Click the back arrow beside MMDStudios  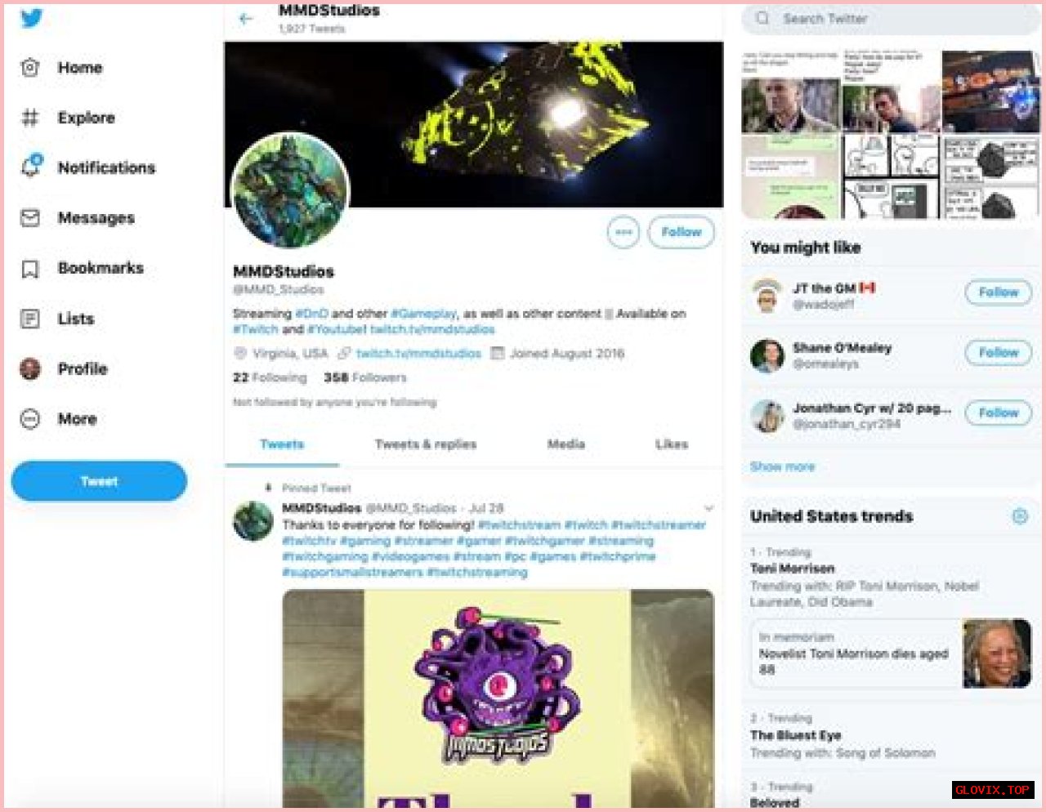tap(246, 18)
